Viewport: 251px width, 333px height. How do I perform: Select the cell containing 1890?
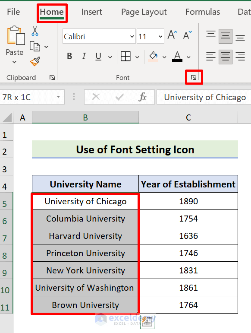pyautogui.click(x=188, y=201)
